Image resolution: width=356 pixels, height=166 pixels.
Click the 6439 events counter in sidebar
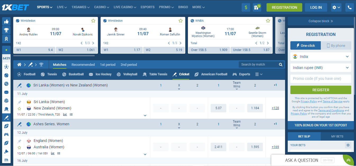[6, 58]
